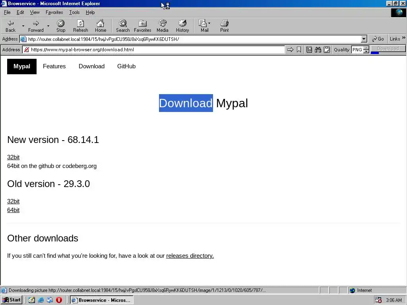The height and width of the screenshot is (305, 407).
Task: Expand the outer Address bar dropdown
Action: [364, 39]
